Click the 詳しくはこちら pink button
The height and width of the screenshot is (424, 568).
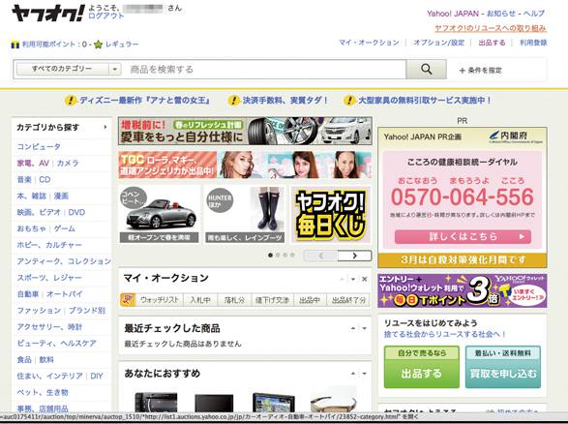point(463,236)
